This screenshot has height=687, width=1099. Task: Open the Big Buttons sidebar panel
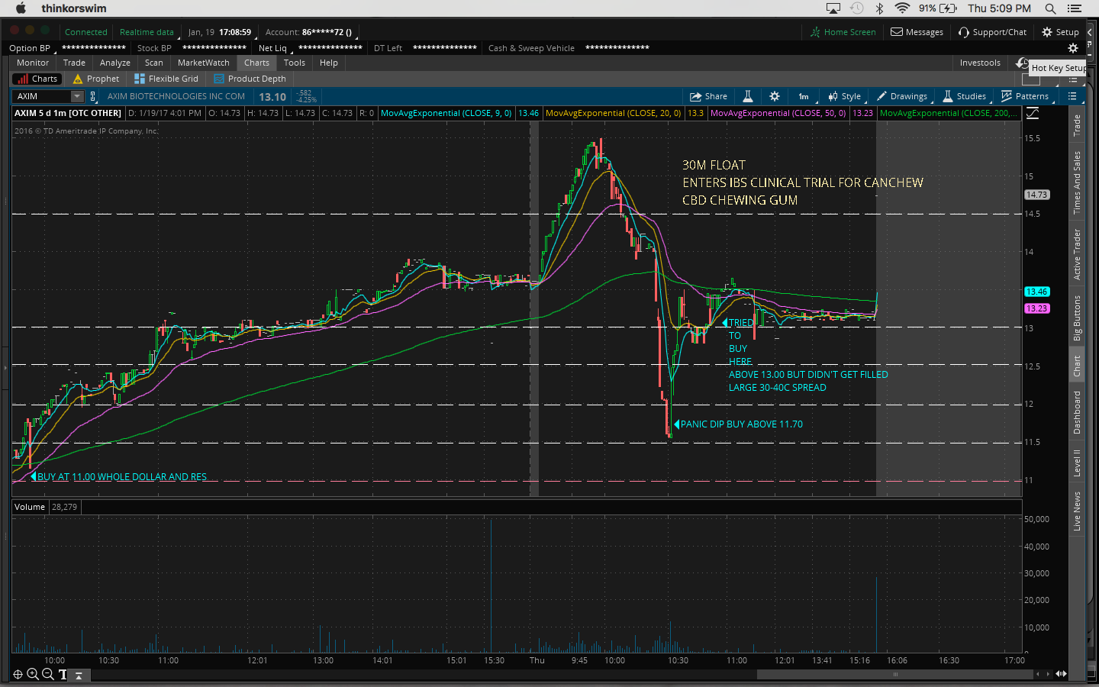(1077, 318)
